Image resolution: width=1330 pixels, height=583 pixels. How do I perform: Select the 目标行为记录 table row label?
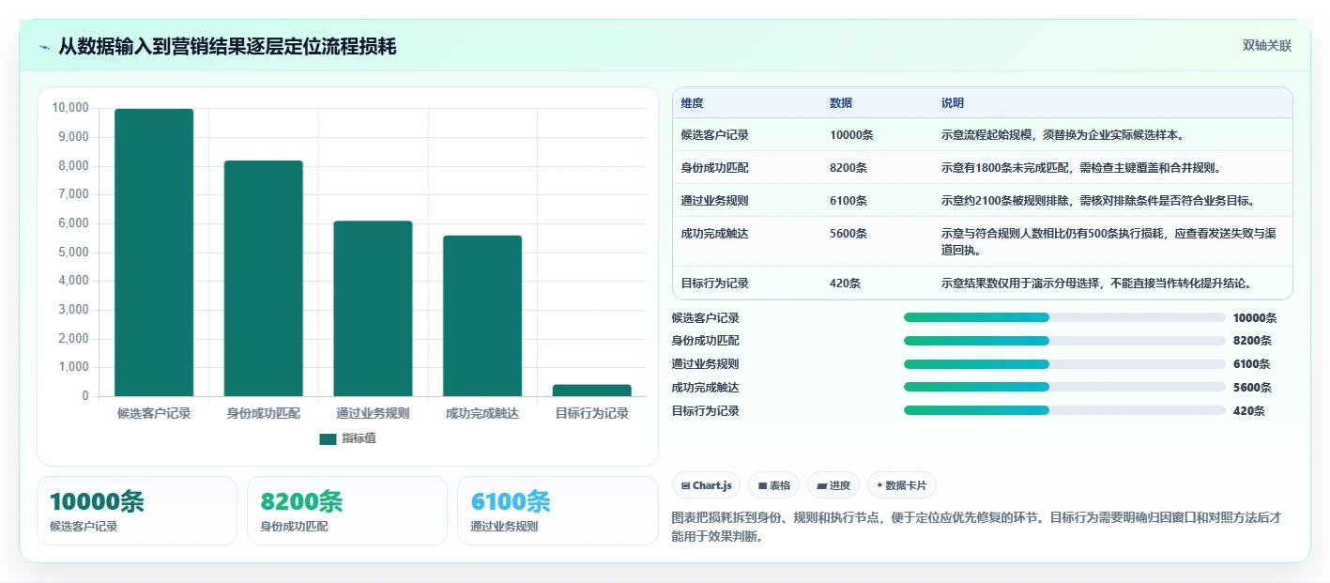[x=715, y=284]
